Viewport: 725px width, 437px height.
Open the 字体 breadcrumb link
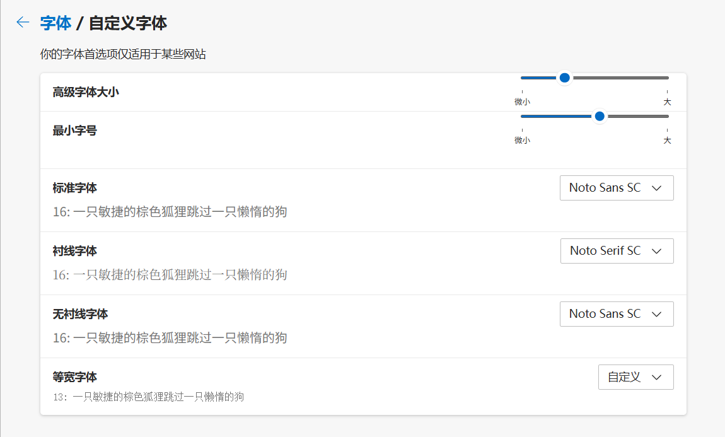coord(55,23)
